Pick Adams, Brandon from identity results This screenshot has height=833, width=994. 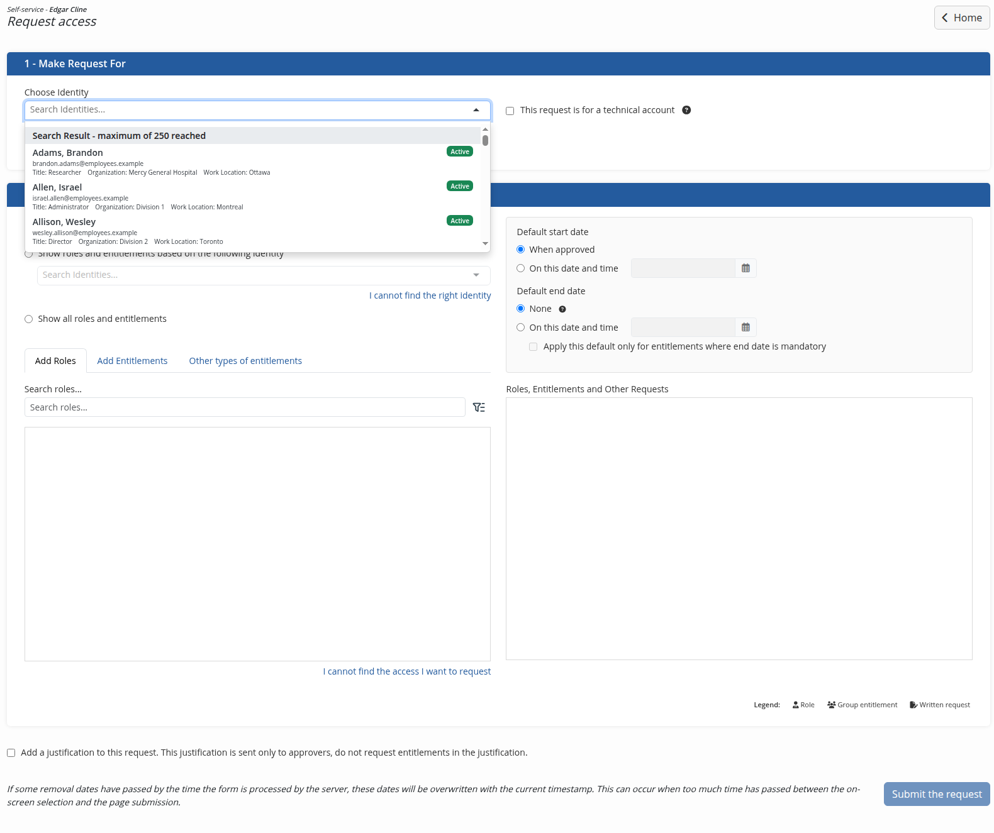[x=253, y=162]
